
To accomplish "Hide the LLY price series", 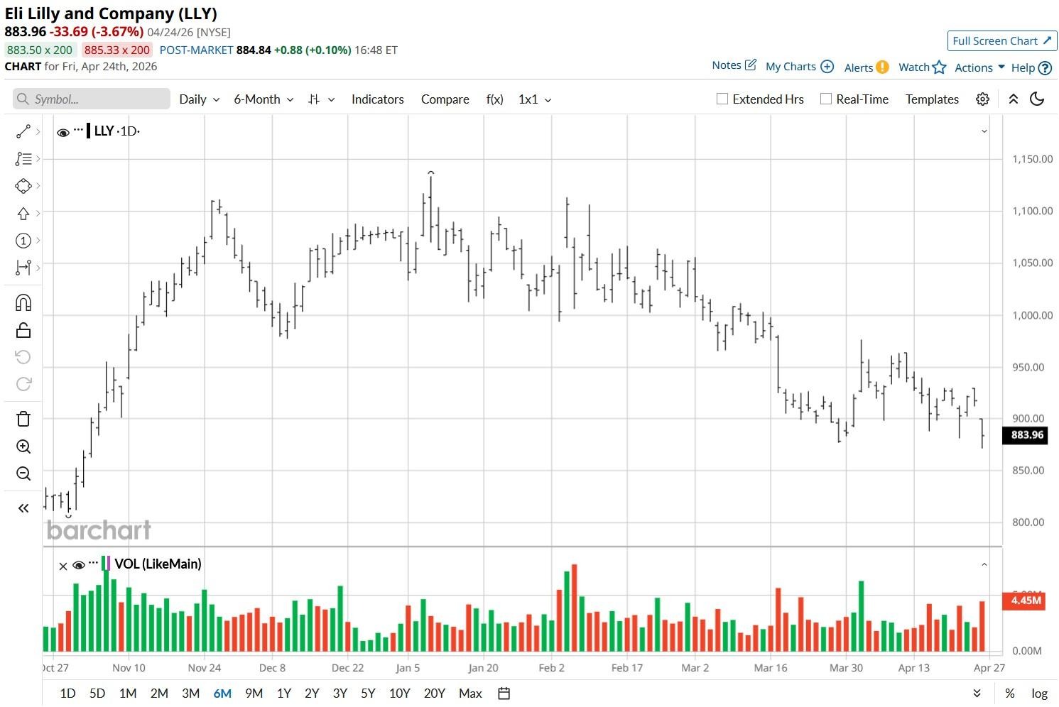I will tap(63, 132).
